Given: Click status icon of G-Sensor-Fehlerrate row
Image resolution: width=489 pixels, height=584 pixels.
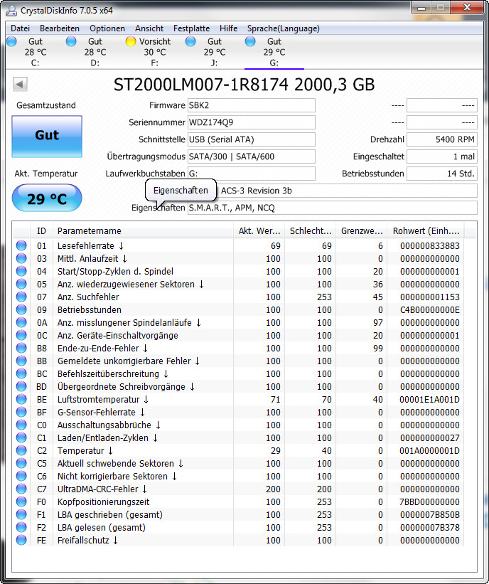Looking at the screenshot, I should [x=21, y=412].
